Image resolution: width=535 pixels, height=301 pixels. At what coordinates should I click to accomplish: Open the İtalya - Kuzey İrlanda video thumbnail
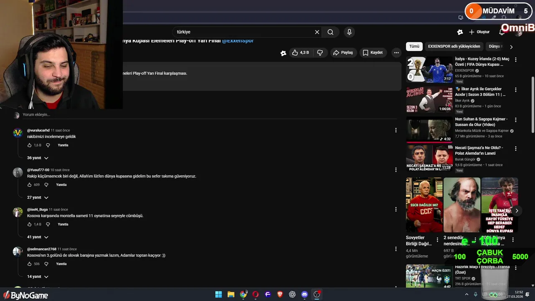(x=429, y=69)
